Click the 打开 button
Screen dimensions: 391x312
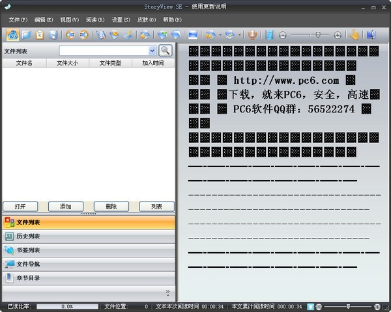pyautogui.click(x=20, y=206)
